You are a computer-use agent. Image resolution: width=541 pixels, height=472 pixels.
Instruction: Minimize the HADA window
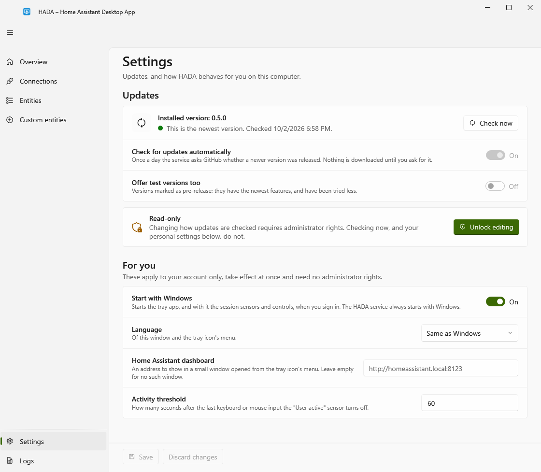tap(487, 7)
